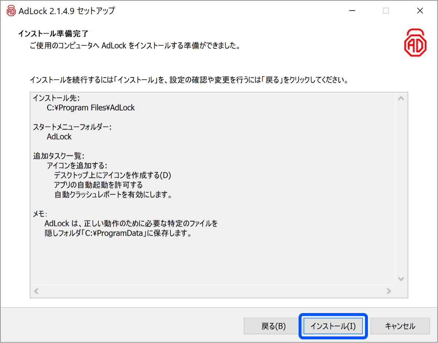
Task: Minimize the AdLock setup window
Action: click(351, 11)
